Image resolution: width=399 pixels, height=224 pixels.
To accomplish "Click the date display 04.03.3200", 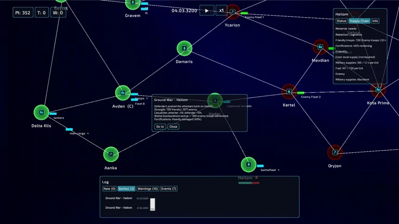I will 184,11.
